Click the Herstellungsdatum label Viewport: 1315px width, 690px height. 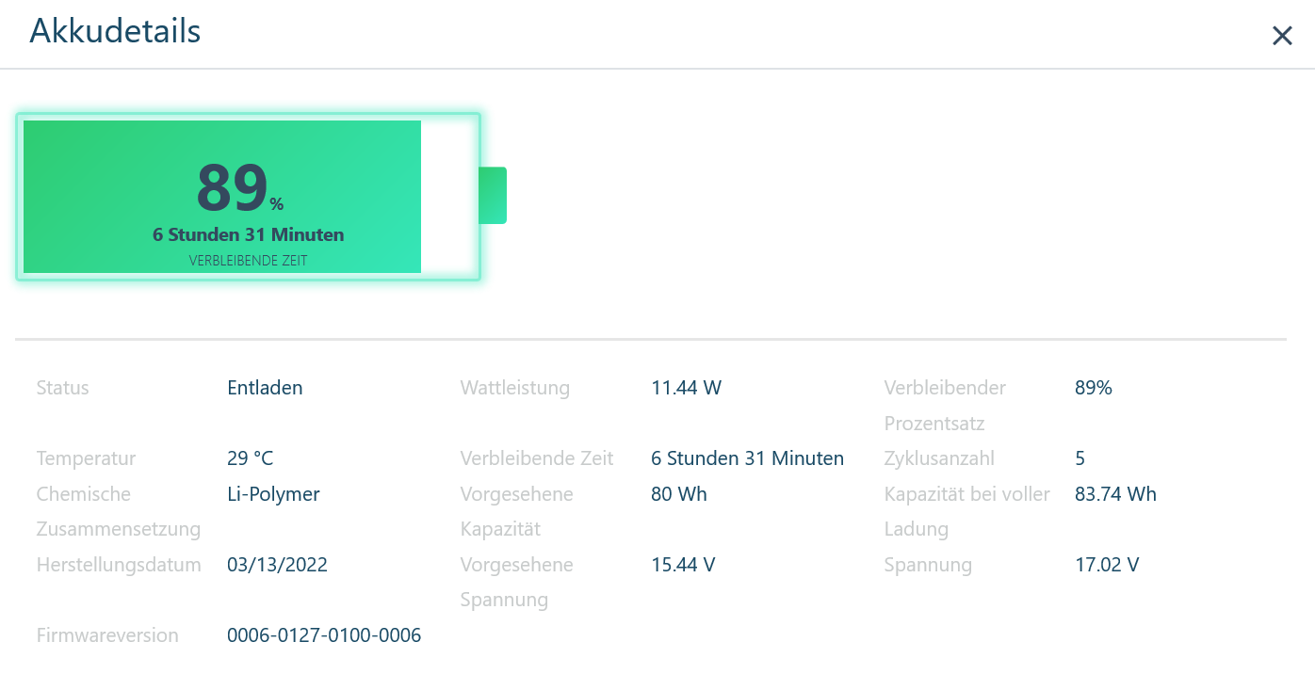[x=119, y=565]
